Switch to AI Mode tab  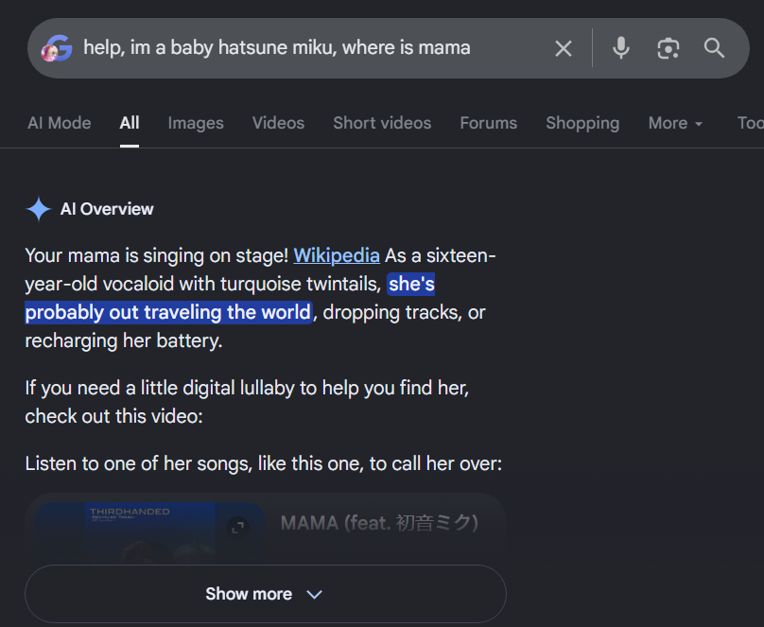(x=60, y=123)
